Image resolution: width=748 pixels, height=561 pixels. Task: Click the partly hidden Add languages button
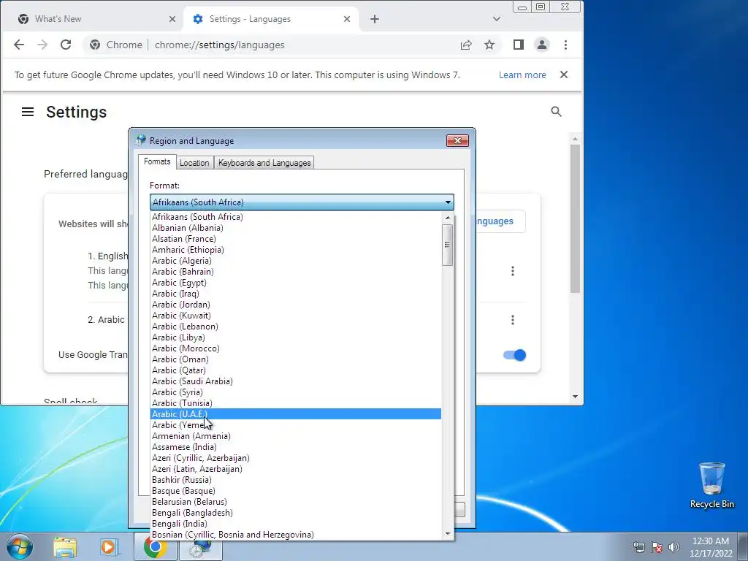coord(500,221)
